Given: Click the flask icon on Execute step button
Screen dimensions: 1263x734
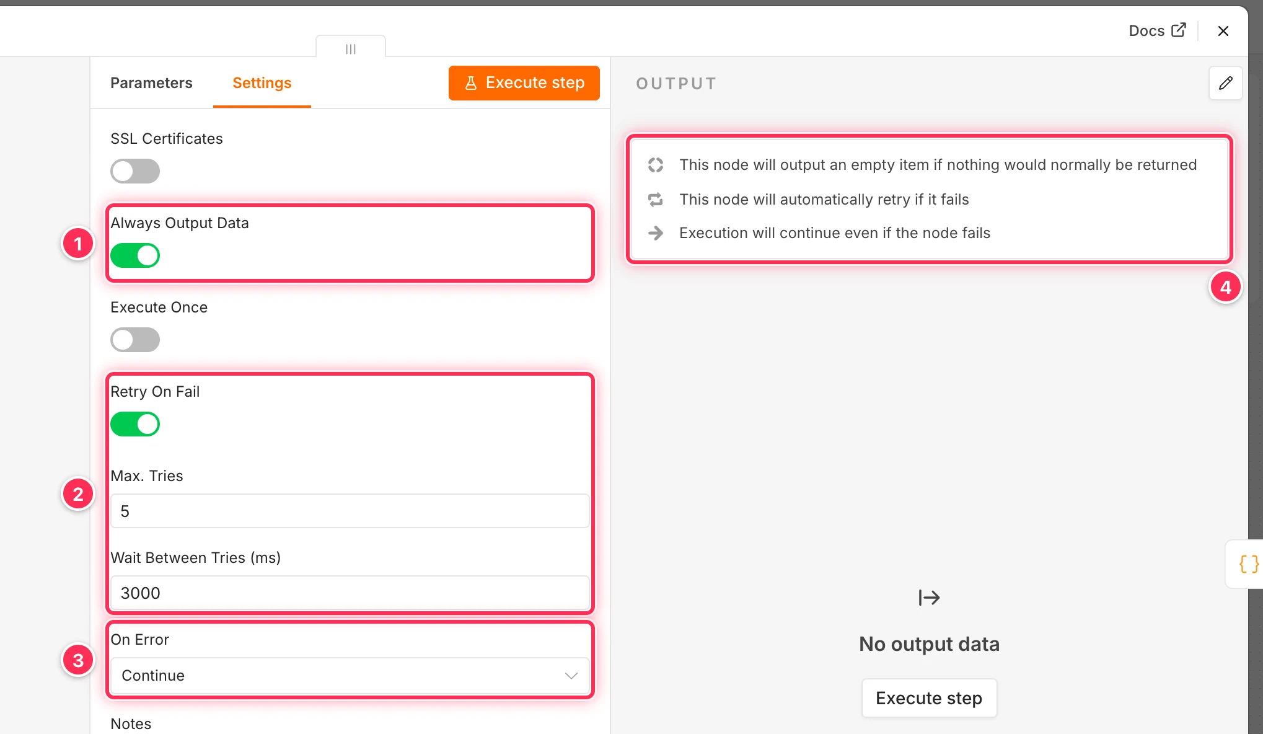Looking at the screenshot, I should pos(471,83).
